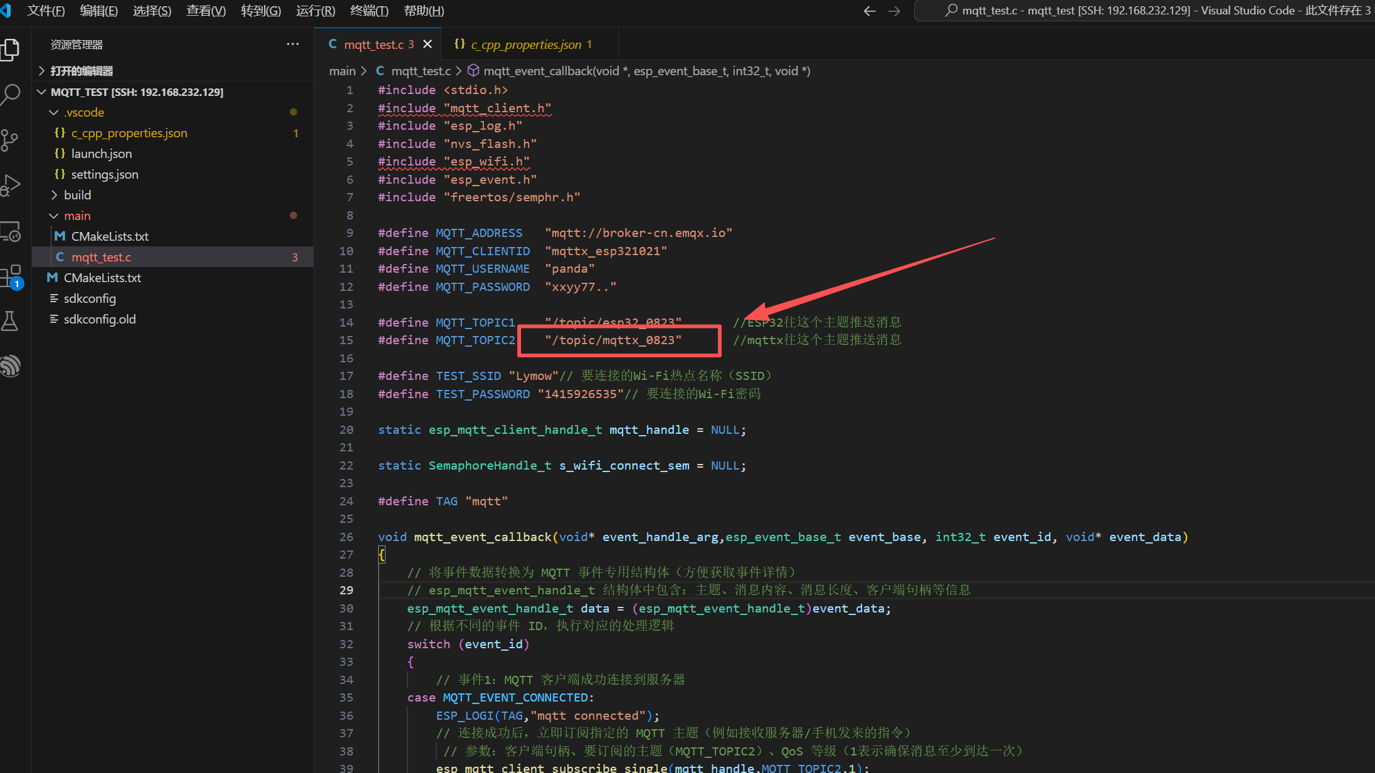Viewport: 1375px width, 773px height.
Task: Open Testing flask icon
Action: [10, 321]
